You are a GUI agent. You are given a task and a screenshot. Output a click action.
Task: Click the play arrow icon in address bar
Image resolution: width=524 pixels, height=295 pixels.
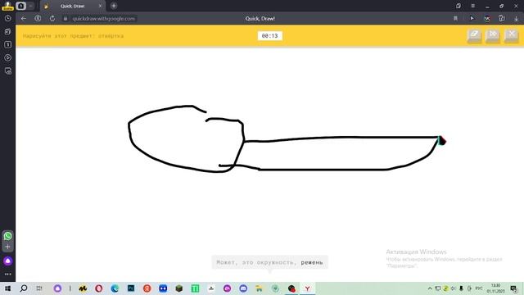472,18
